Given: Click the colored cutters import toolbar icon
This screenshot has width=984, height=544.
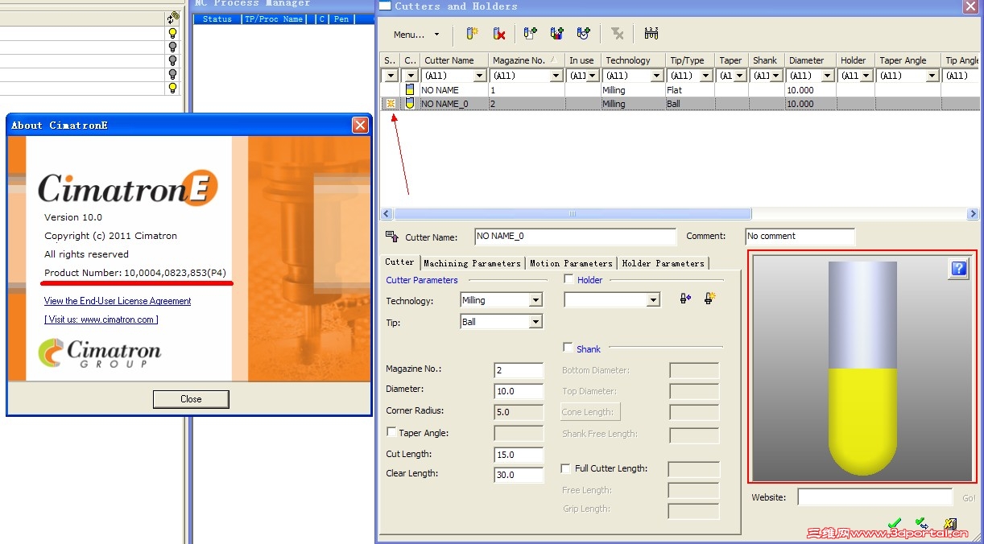Looking at the screenshot, I should click(x=556, y=34).
